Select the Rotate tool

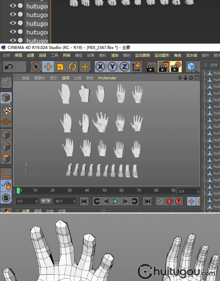(72, 67)
